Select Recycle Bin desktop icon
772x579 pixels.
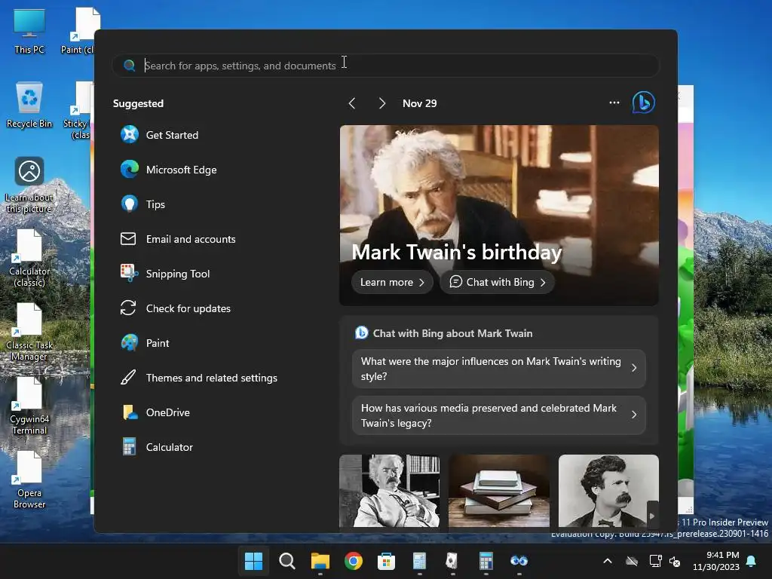[29, 105]
